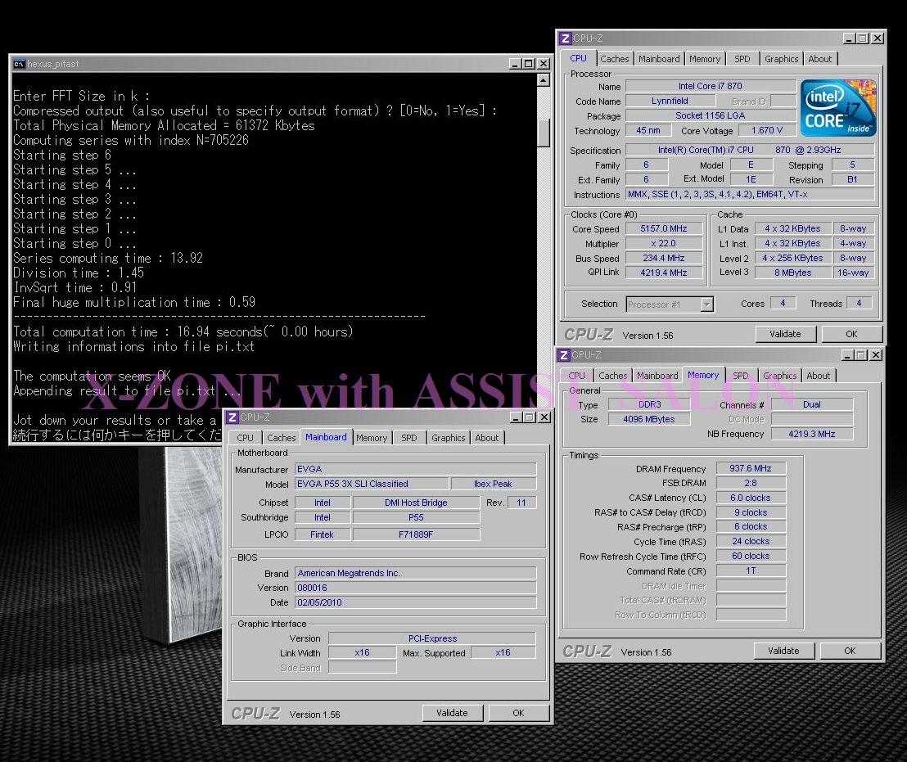Click the CPU-Z Z icon in top CPU window title bar
The image size is (907, 762).
point(565,38)
